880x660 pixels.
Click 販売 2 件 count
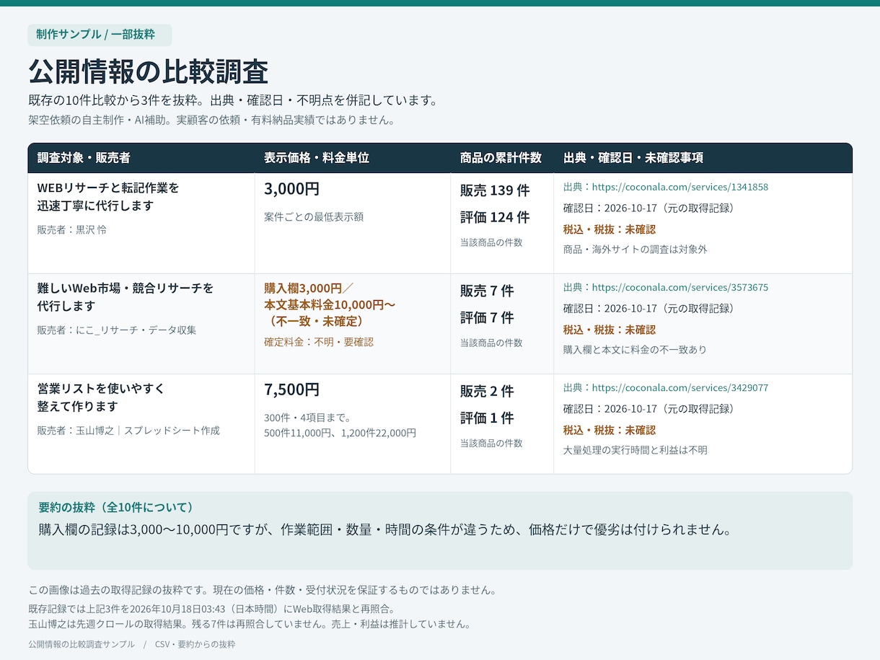click(487, 391)
